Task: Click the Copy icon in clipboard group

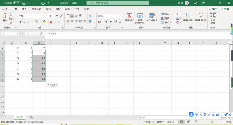Action: point(11,19)
